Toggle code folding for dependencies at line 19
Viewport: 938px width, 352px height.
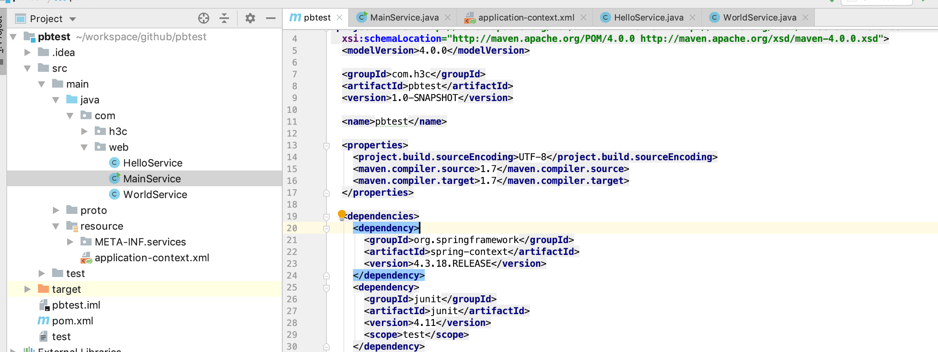pos(326,217)
